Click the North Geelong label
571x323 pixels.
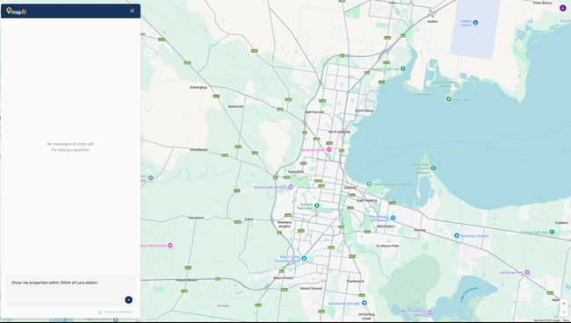click(339, 132)
